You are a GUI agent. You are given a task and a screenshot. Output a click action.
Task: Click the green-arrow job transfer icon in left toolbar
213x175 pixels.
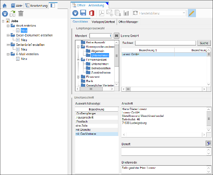(13, 14)
